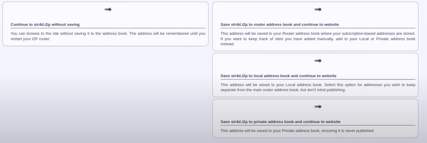Click arrow icon above router address book option
The image size is (427, 143).
pos(318,10)
